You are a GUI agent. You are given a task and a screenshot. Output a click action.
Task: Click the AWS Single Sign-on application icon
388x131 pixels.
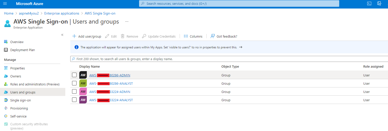click(x=8, y=24)
